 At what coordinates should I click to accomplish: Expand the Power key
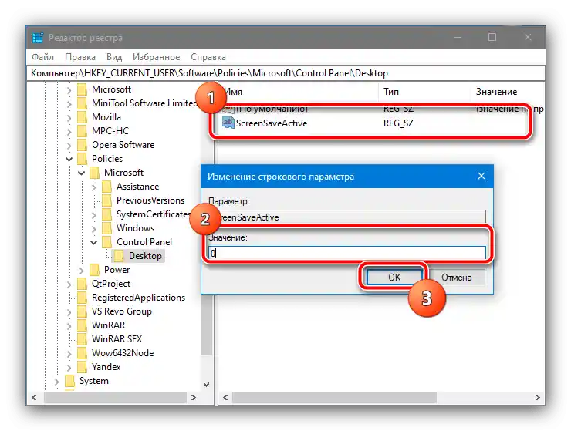[x=82, y=270]
